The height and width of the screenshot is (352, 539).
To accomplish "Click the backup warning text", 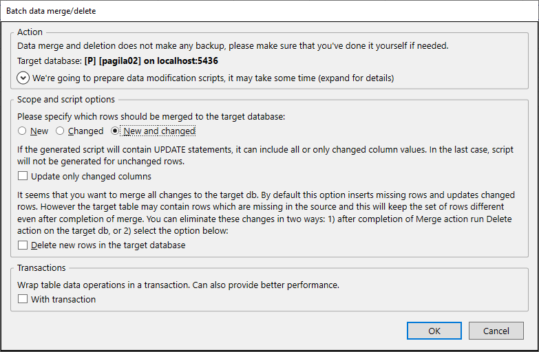I will click(x=233, y=45).
